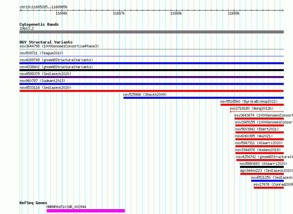Click the nsv4254742 gnomAD variant label
The image size is (293, 214).
(265, 157)
